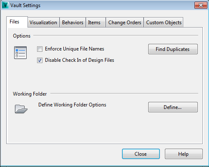Open working folder options via Define... button

coord(173,107)
